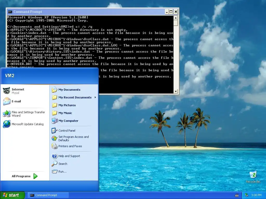Screen dimensions: 266x199
Task: Click Search label in Start menu
Action: click(63, 164)
